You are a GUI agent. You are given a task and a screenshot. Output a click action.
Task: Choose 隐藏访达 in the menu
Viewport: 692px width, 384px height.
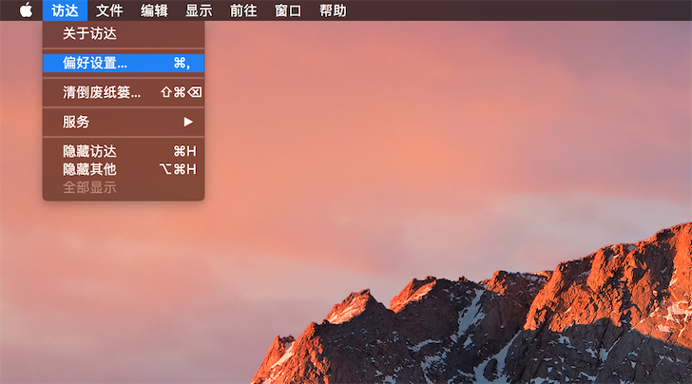[124, 151]
